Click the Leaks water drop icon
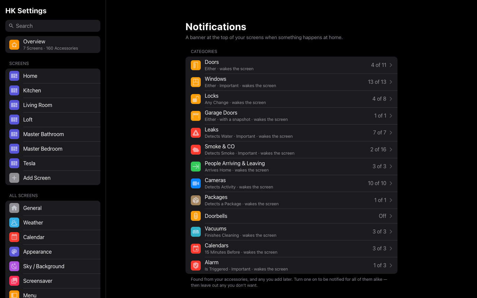Viewport: 477px width, 298px height. [x=196, y=133]
